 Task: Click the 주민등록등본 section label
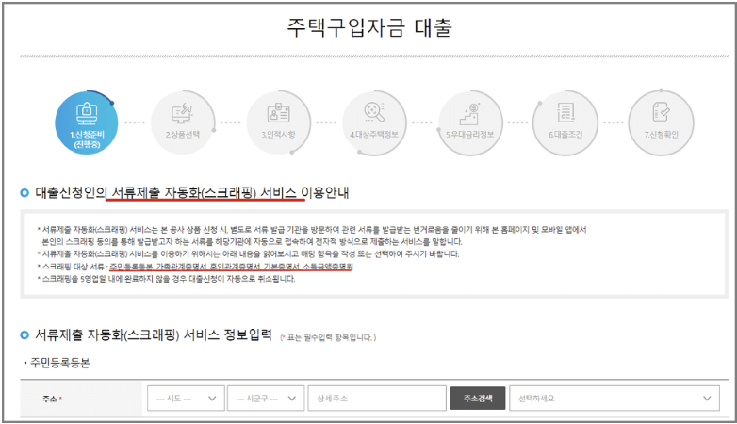click(59, 363)
